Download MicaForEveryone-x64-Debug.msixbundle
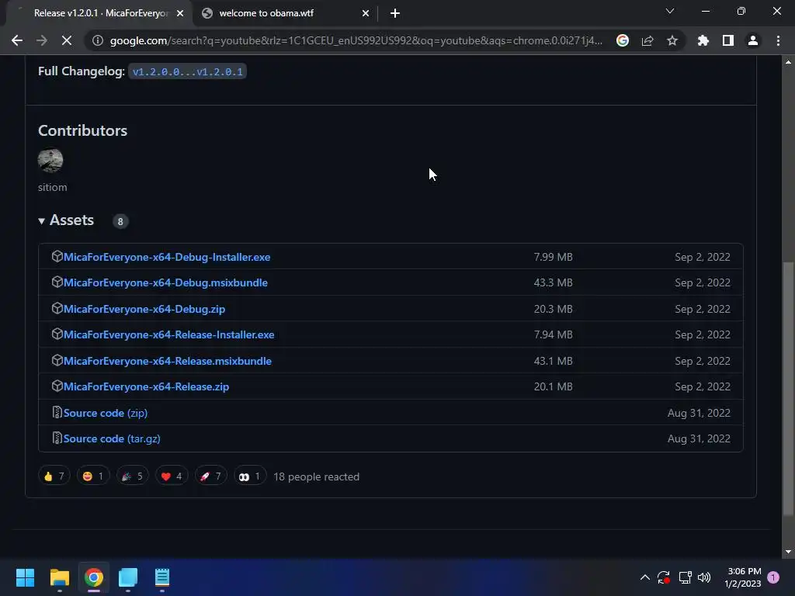The height and width of the screenshot is (596, 795). tap(165, 282)
